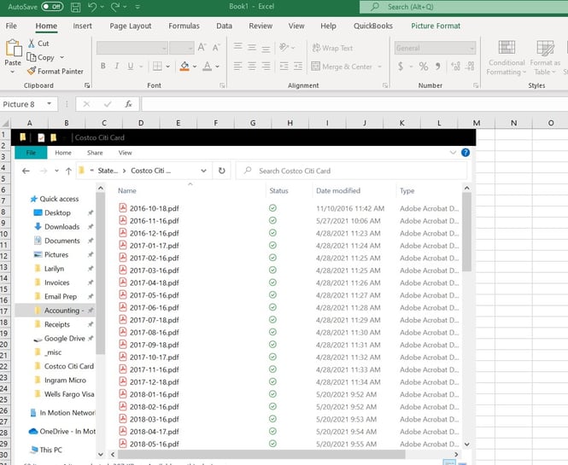Click the Redo arrow icon

coord(115,7)
